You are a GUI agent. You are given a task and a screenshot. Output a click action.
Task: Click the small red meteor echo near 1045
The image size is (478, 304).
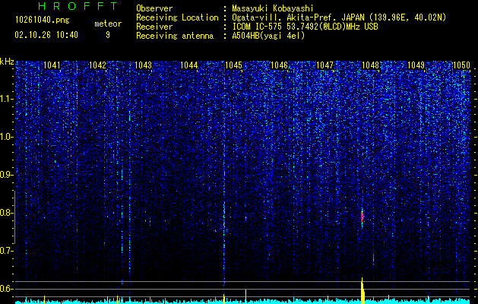coord(245,219)
